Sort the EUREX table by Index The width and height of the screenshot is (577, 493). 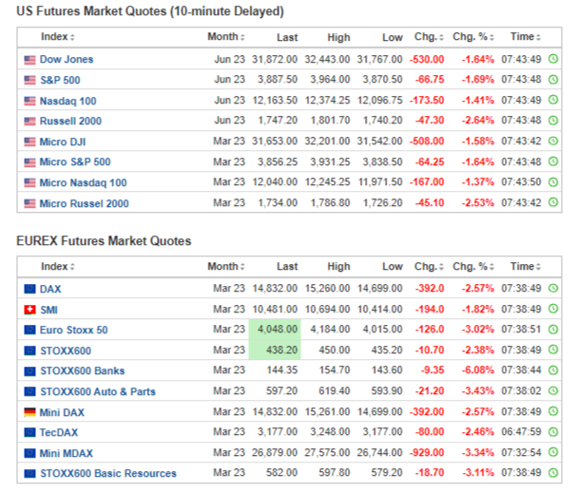click(x=57, y=266)
